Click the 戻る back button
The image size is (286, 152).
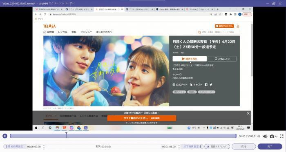(x=244, y=146)
